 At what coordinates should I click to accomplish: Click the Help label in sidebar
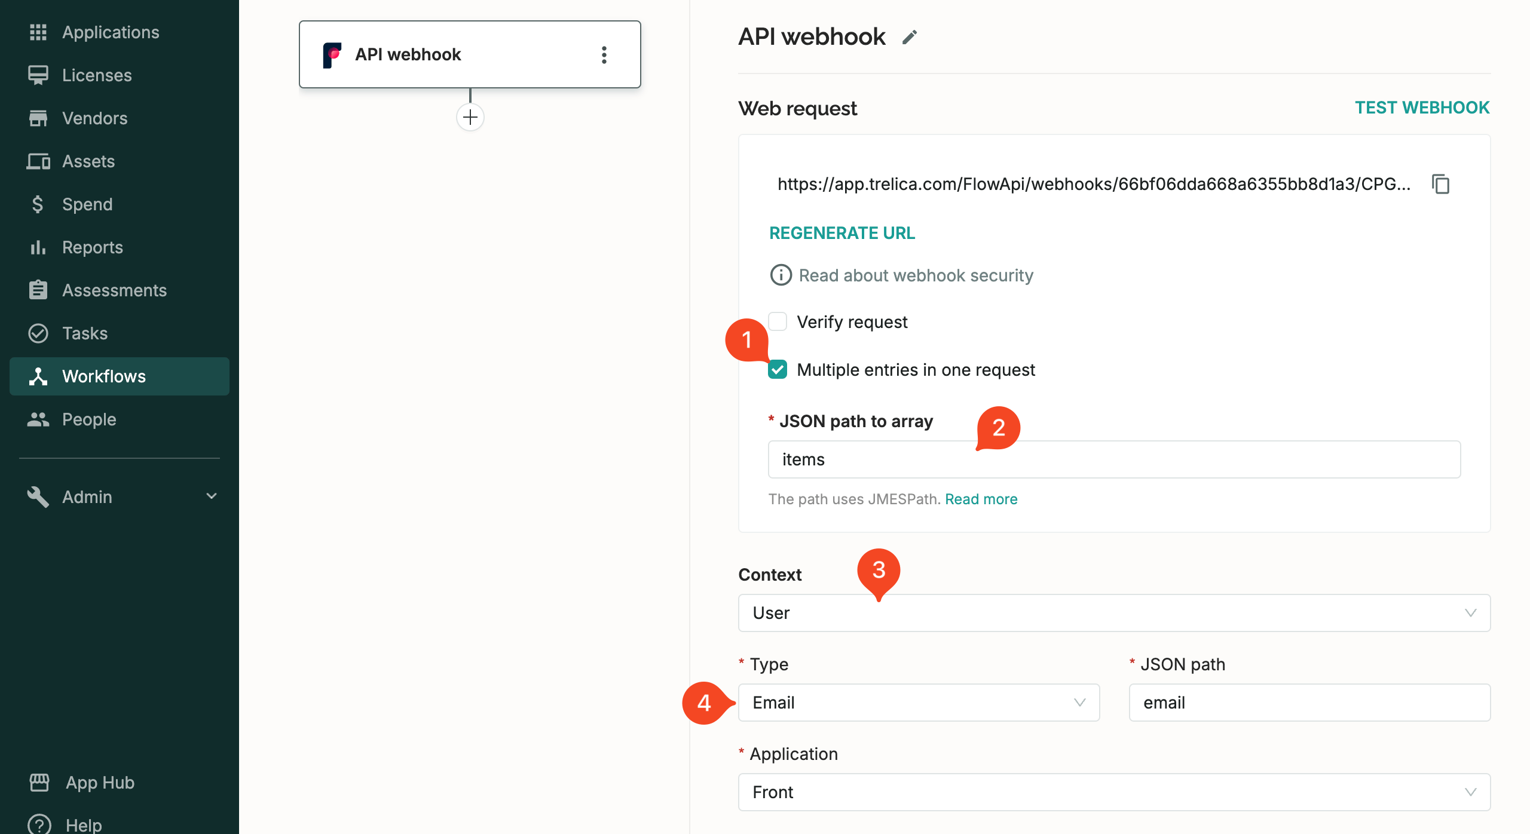84,824
